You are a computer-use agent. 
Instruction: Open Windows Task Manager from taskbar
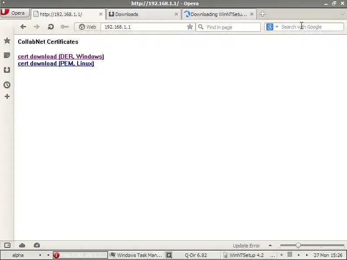click(x=137, y=255)
